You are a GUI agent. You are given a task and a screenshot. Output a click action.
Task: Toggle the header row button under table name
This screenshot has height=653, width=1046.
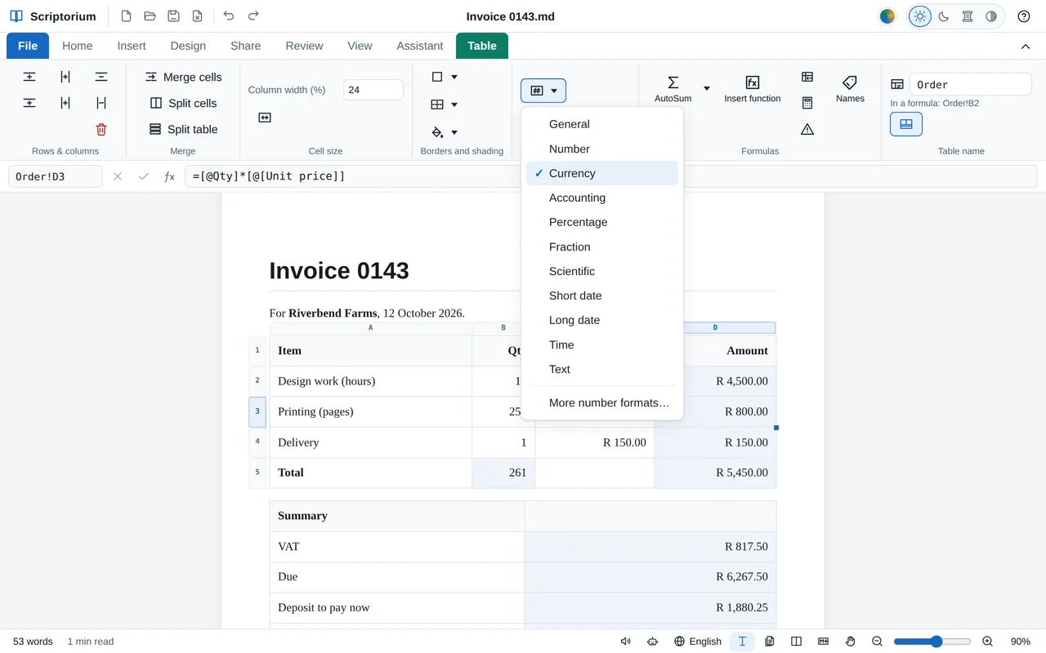[906, 124]
